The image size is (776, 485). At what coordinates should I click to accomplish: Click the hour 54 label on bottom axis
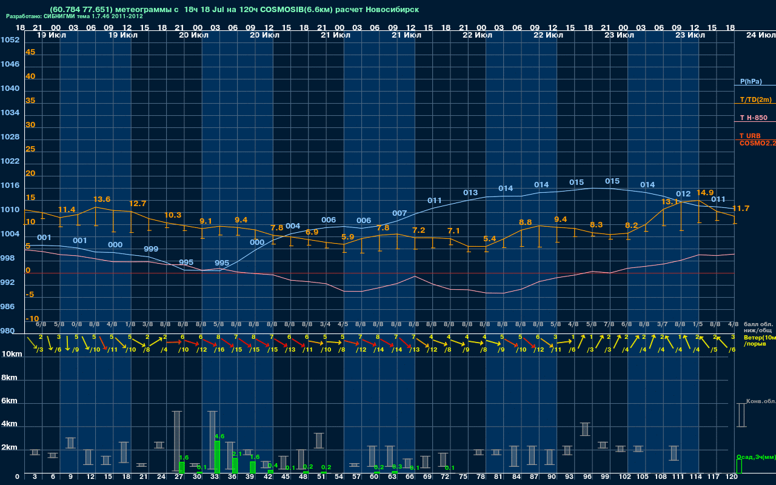click(x=339, y=477)
